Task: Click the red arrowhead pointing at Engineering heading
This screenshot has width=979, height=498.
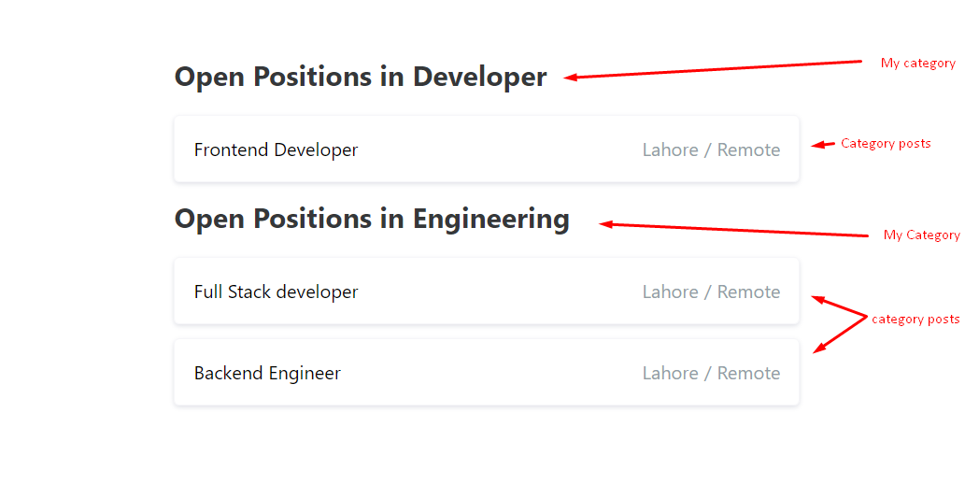Action: (605, 224)
